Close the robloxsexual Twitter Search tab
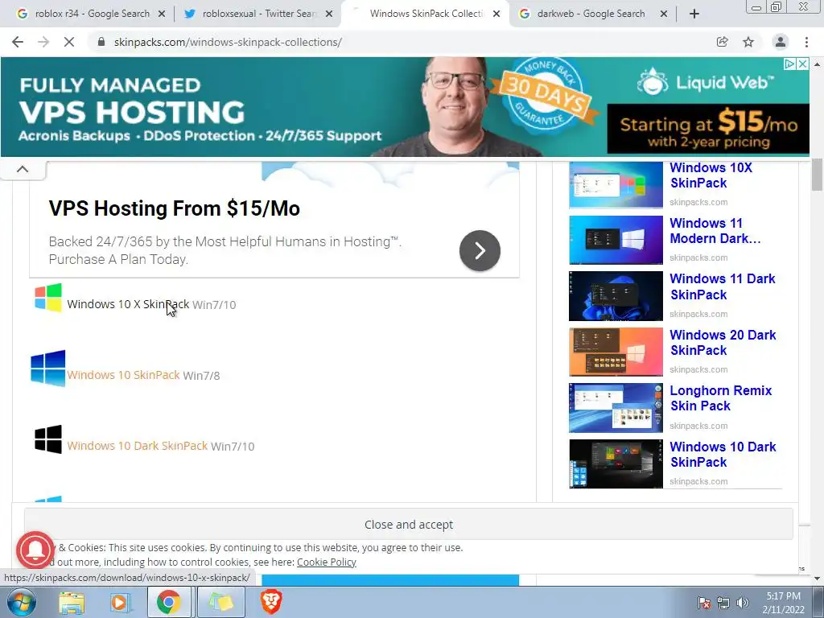 tap(329, 14)
